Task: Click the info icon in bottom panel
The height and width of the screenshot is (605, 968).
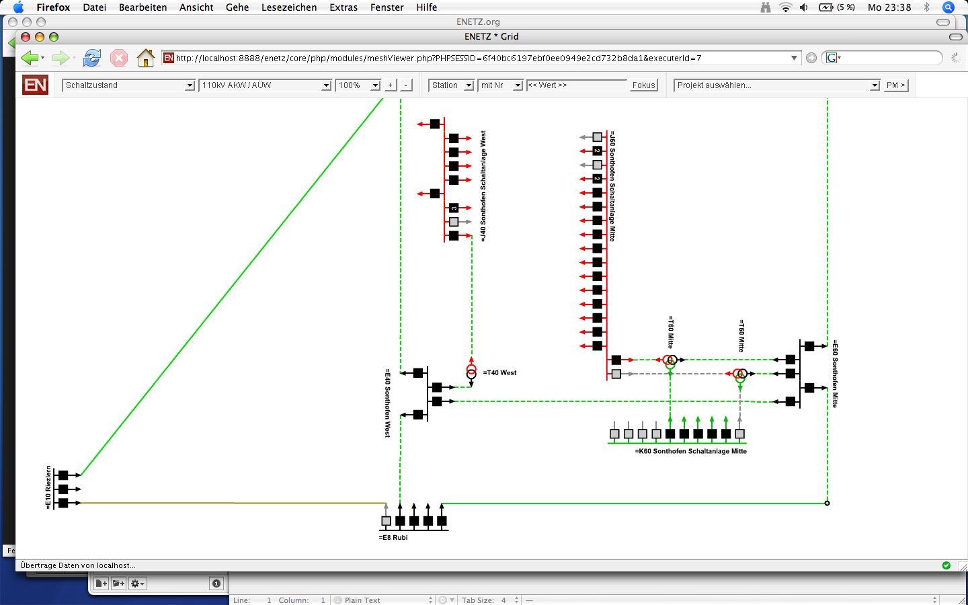Action: (x=216, y=583)
